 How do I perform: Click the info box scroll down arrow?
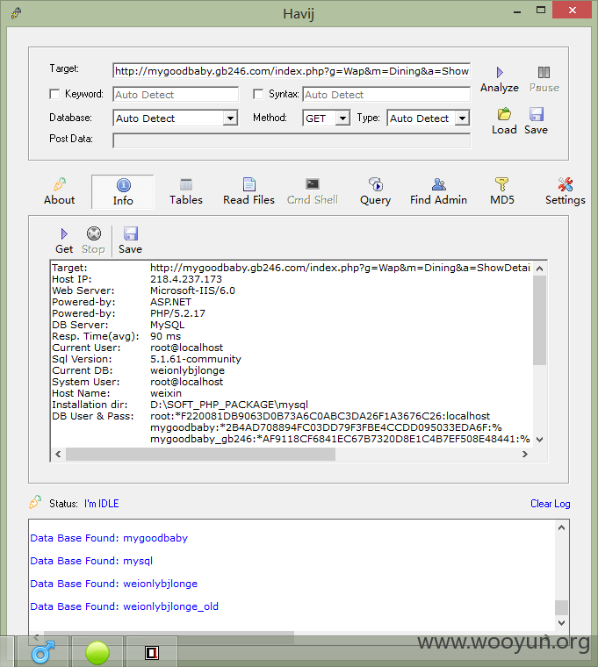click(540, 440)
